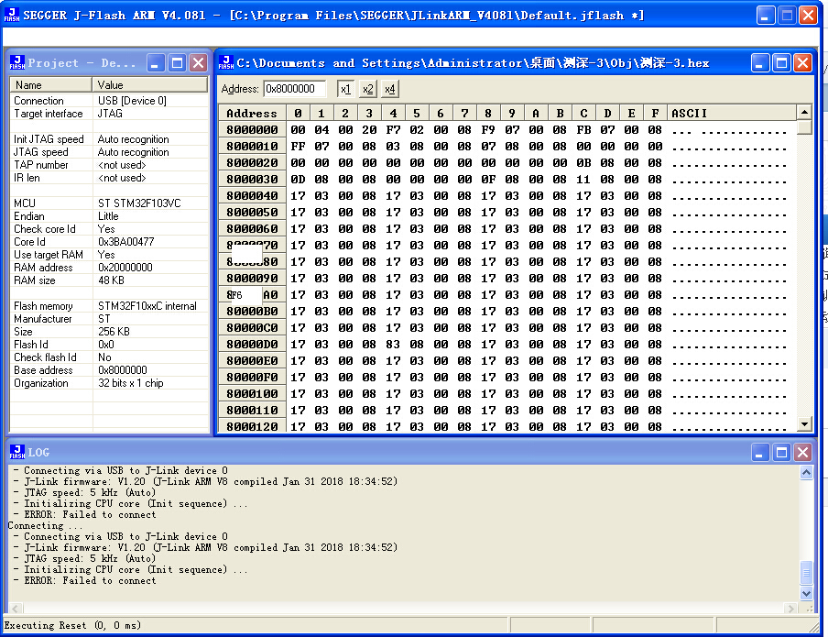Click the J-Flash icon in main title bar

[x=12, y=15]
